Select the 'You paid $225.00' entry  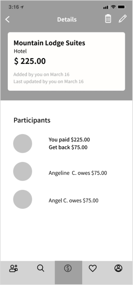(x=69, y=140)
